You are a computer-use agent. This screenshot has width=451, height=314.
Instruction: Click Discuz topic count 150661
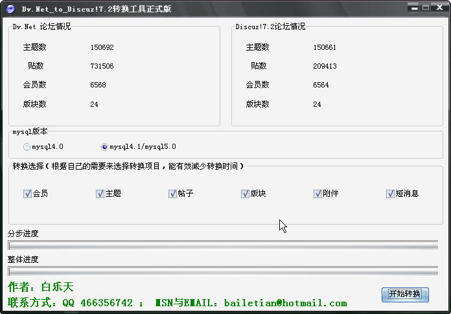pyautogui.click(x=325, y=47)
